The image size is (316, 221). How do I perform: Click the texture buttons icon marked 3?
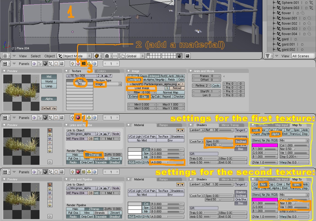[x=84, y=64]
